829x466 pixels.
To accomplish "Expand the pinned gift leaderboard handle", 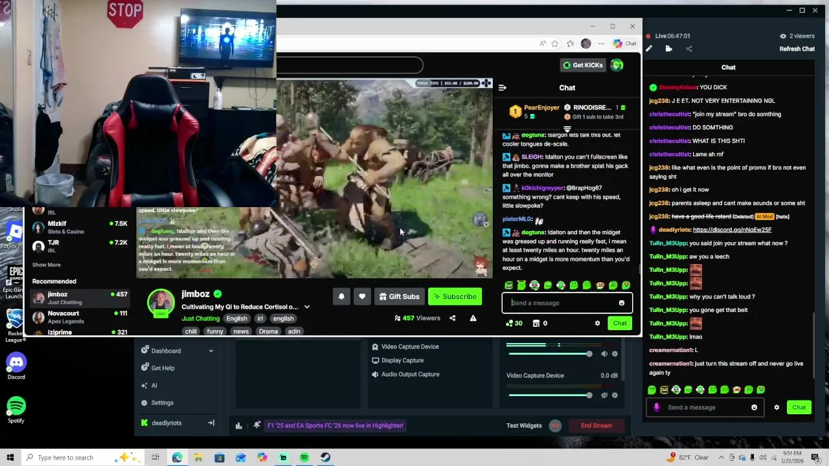I will [567, 129].
